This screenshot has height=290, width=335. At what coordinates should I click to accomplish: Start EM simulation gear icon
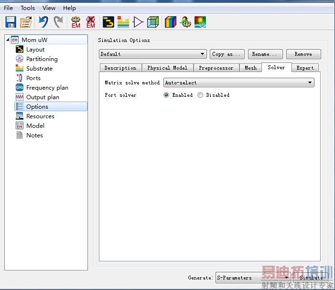(76, 22)
